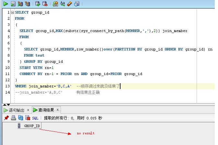The image size is (218, 145).
Task: Click 'sys_connect_by_path' on line 4
Action: coord(103,31)
